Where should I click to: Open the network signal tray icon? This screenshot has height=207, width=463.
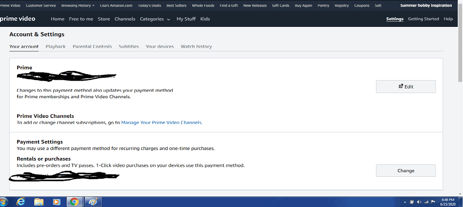[426, 202]
